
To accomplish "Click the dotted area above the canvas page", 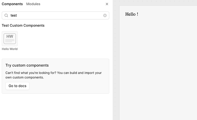I will coord(157,3).
